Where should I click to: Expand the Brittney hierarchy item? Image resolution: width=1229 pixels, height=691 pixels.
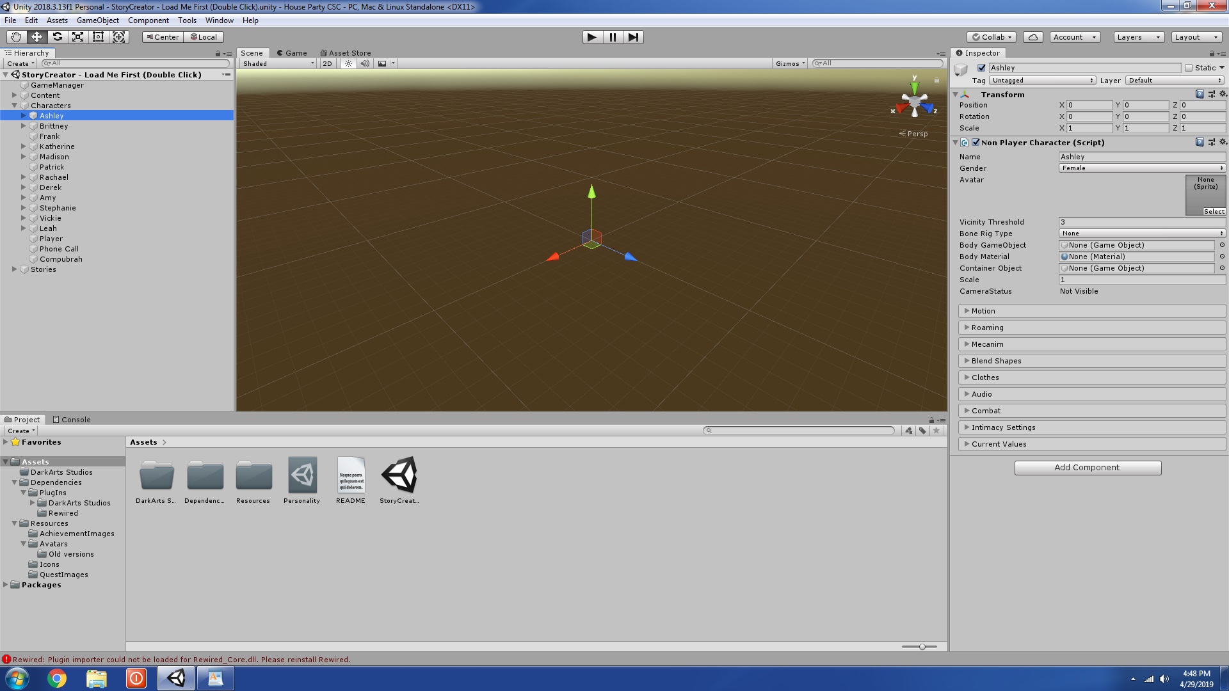pos(24,126)
